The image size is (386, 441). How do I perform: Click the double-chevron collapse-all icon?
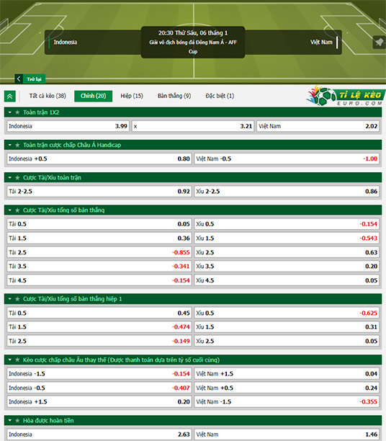(x=10, y=97)
